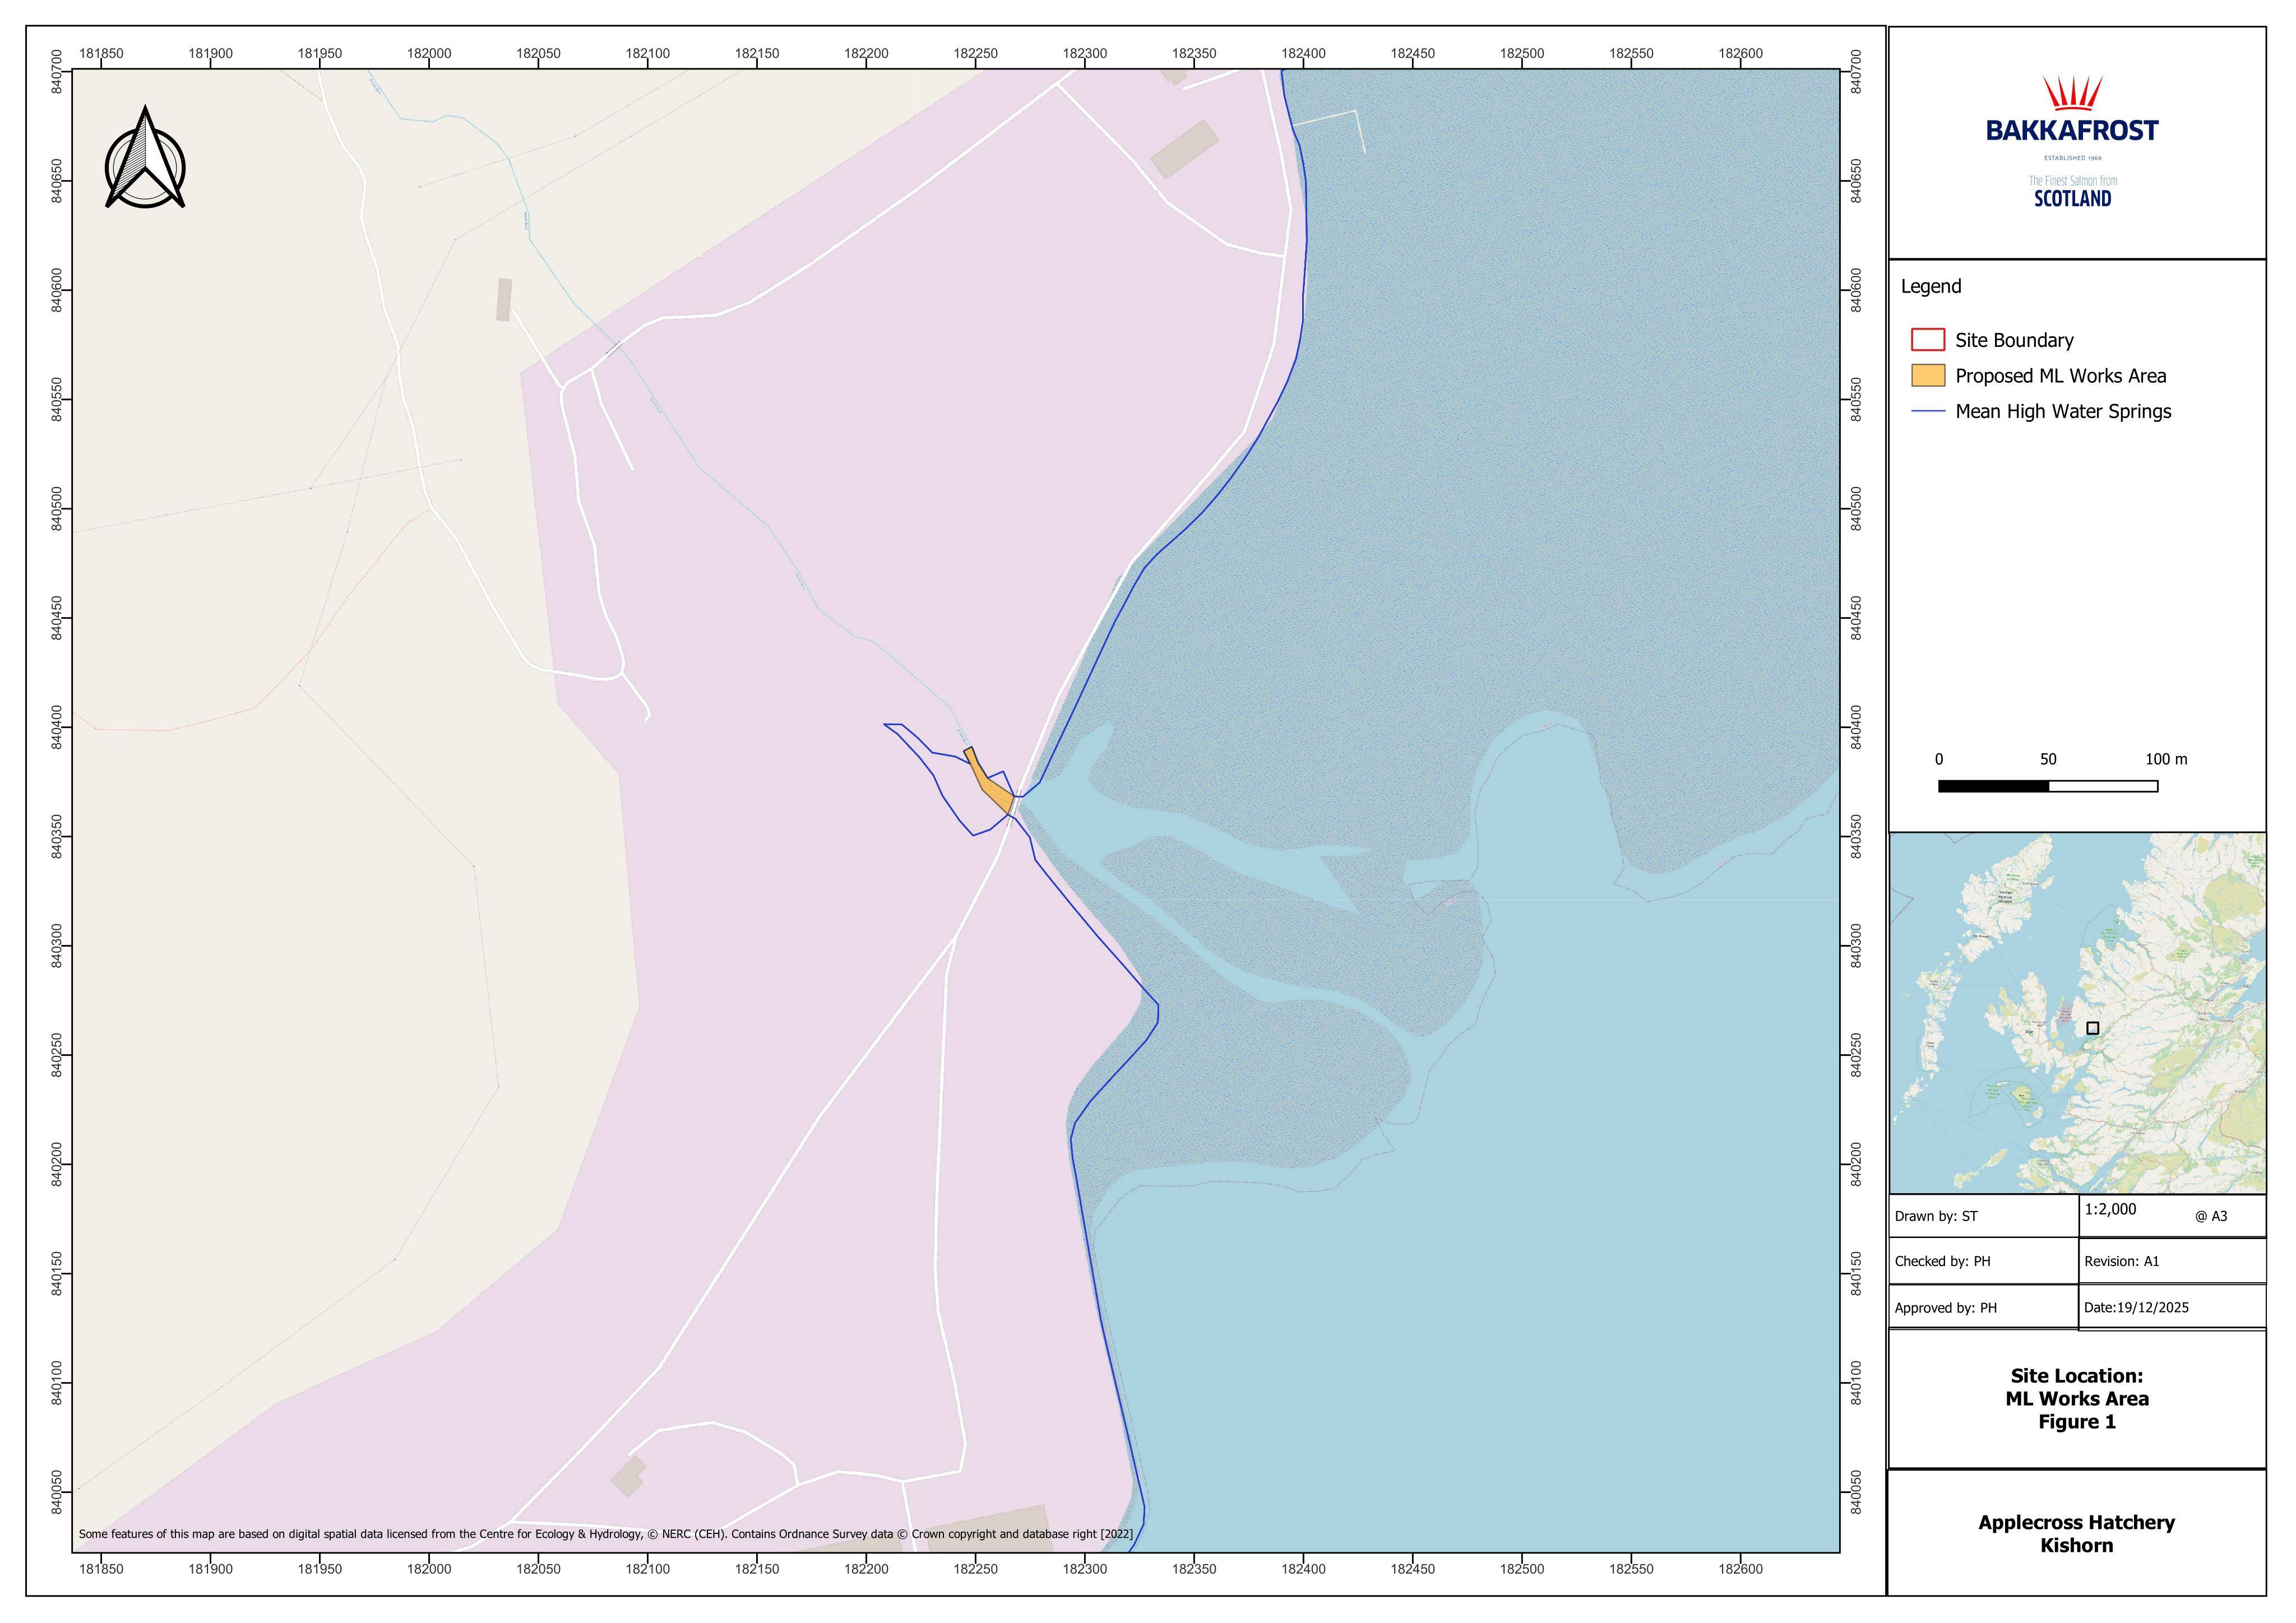
Task: Click the bottom axis label '182000'
Action: pyautogui.click(x=429, y=1570)
